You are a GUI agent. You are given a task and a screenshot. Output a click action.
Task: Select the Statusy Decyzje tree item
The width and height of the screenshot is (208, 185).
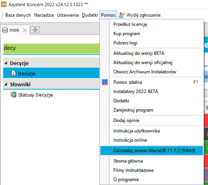point(51,95)
